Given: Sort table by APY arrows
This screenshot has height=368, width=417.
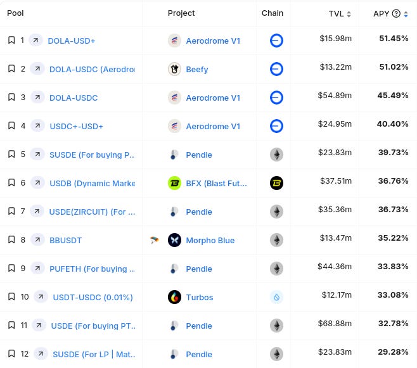Looking at the screenshot, I should pos(406,14).
